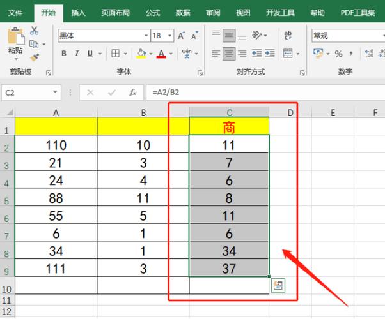Apply percent style
The image size is (385, 319).
(x=338, y=54)
